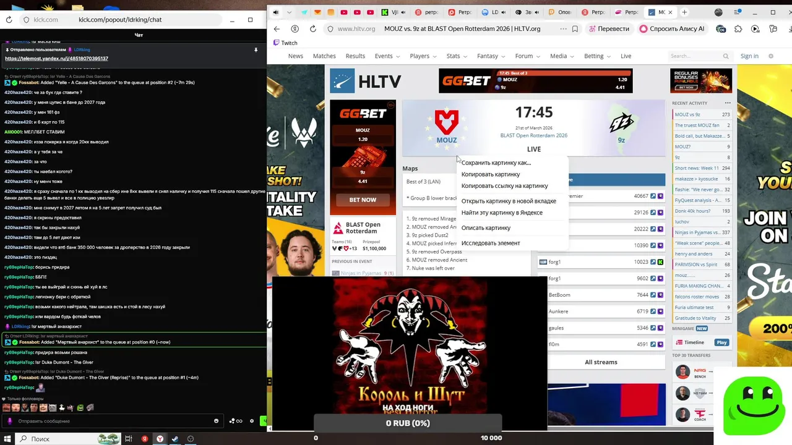Expand the Media dropdown
Image resolution: width=792 pixels, height=445 pixels.
click(x=562, y=56)
